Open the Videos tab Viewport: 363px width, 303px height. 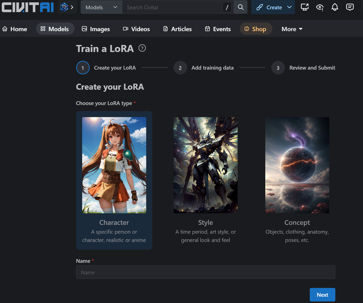(137, 29)
